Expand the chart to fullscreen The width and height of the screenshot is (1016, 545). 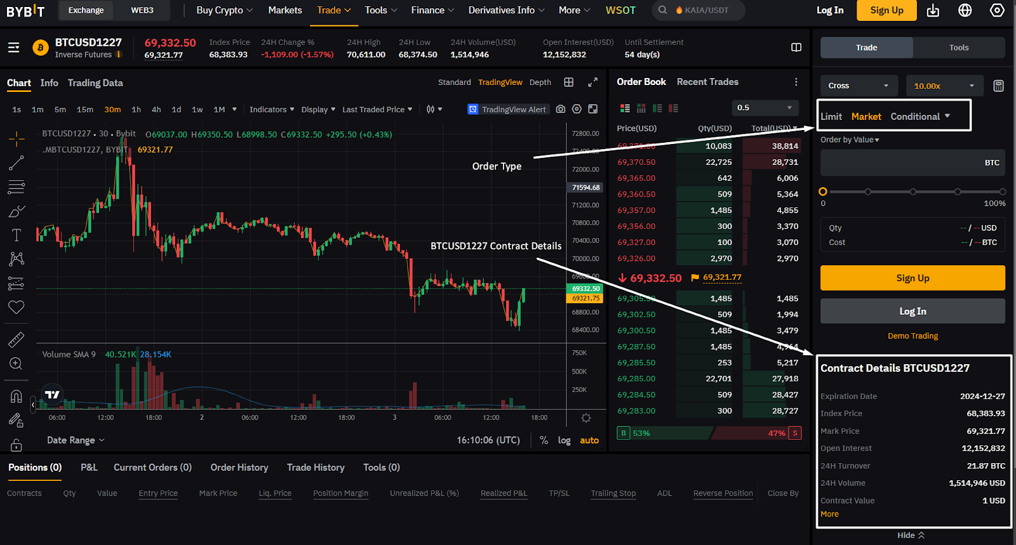point(592,82)
